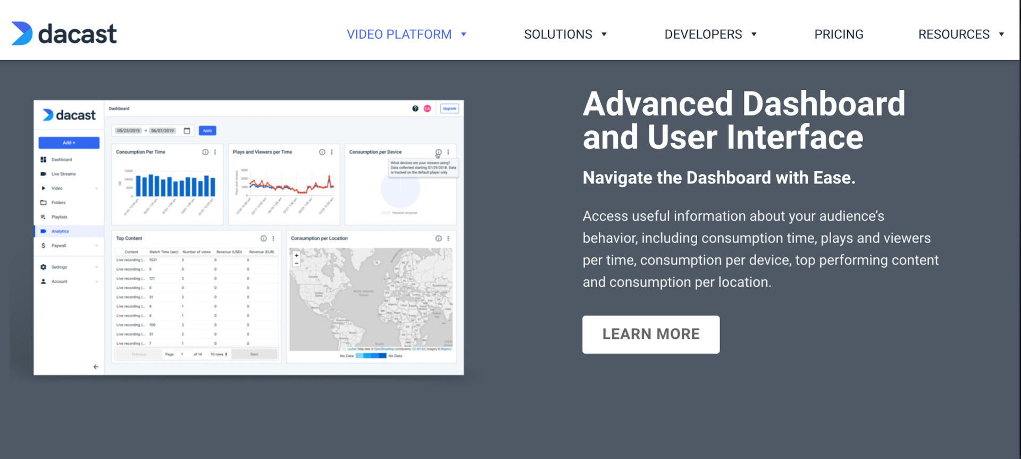Screen dimensions: 1021x459
Task: Expand the arrow next to DEVELOPERS
Action: click(x=754, y=34)
